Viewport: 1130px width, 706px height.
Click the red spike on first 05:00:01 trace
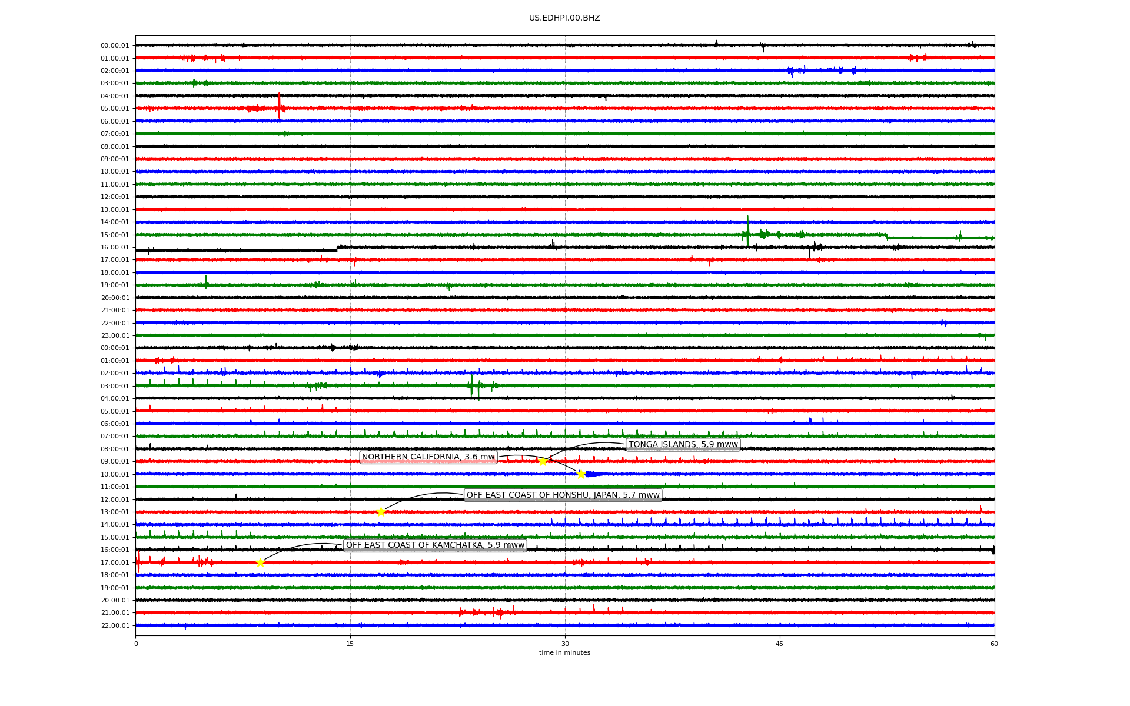pos(279,106)
